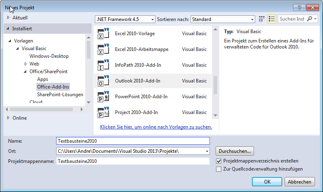Open the Sortieren nach Standard dropdown
The width and height of the screenshot is (323, 192).
223,19
